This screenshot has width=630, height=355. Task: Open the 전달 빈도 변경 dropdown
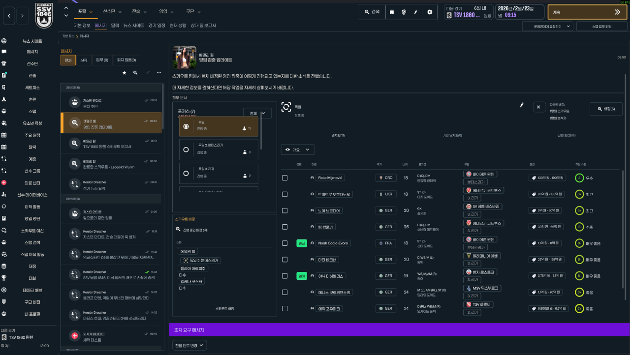click(189, 346)
